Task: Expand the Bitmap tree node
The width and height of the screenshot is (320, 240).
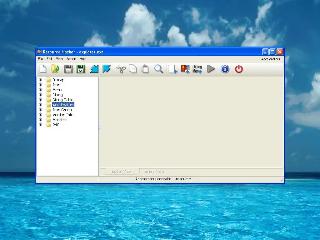Action: click(x=40, y=80)
